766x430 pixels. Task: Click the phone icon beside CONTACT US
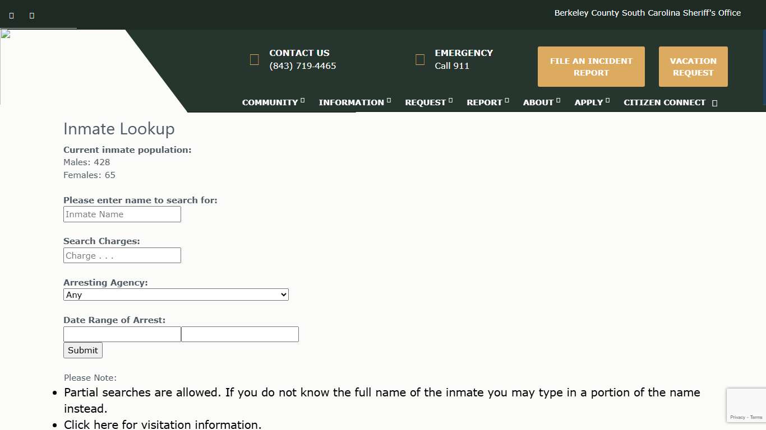click(x=254, y=59)
